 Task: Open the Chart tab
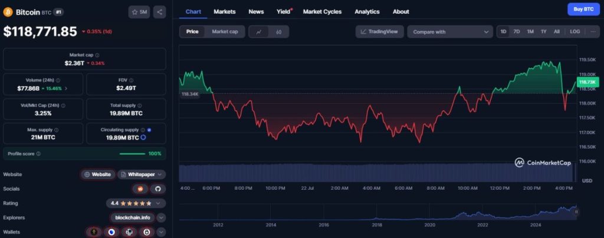point(193,12)
